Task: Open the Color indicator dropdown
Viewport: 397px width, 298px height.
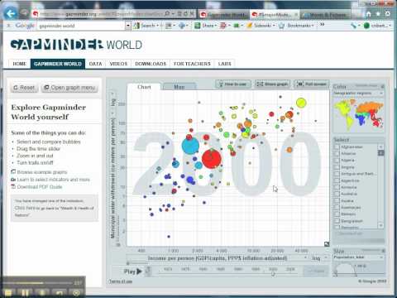Action: [358, 94]
